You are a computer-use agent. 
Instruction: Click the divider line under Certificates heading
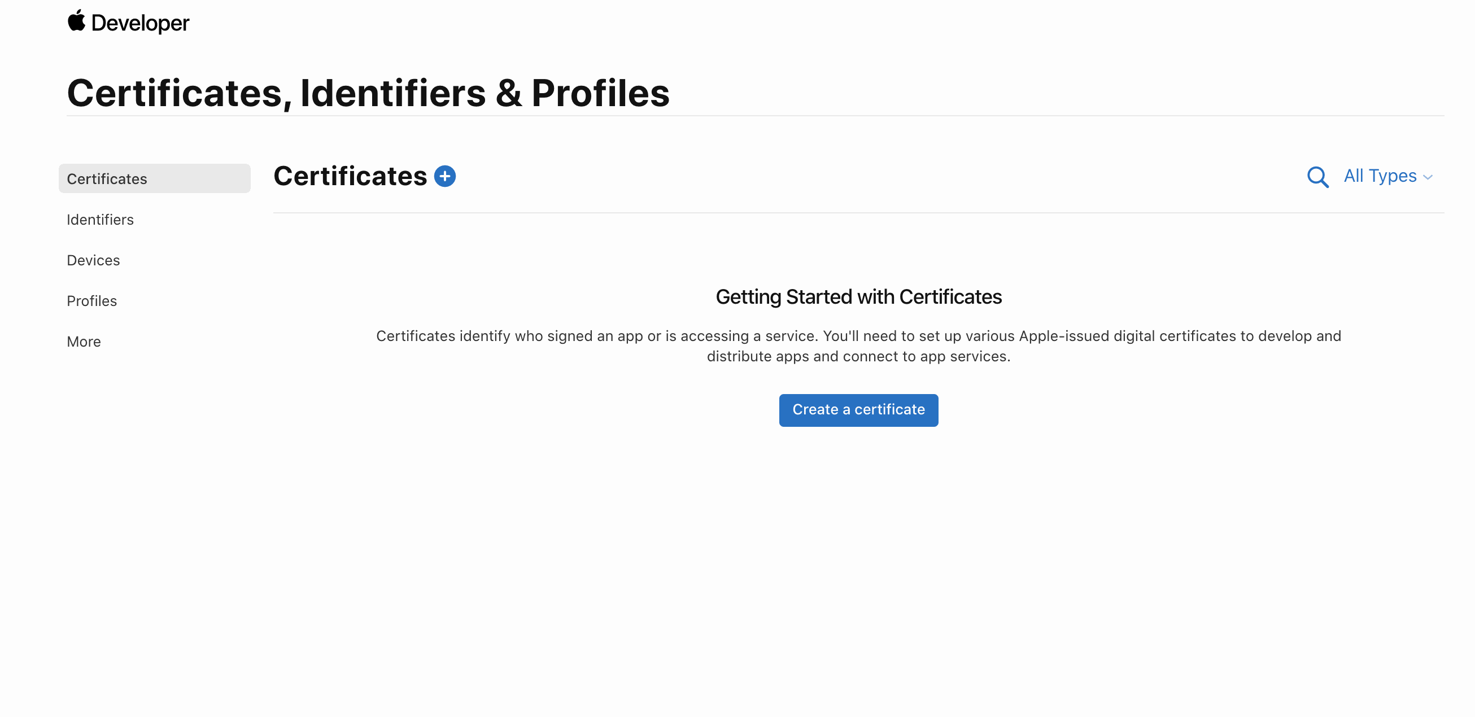point(858,213)
